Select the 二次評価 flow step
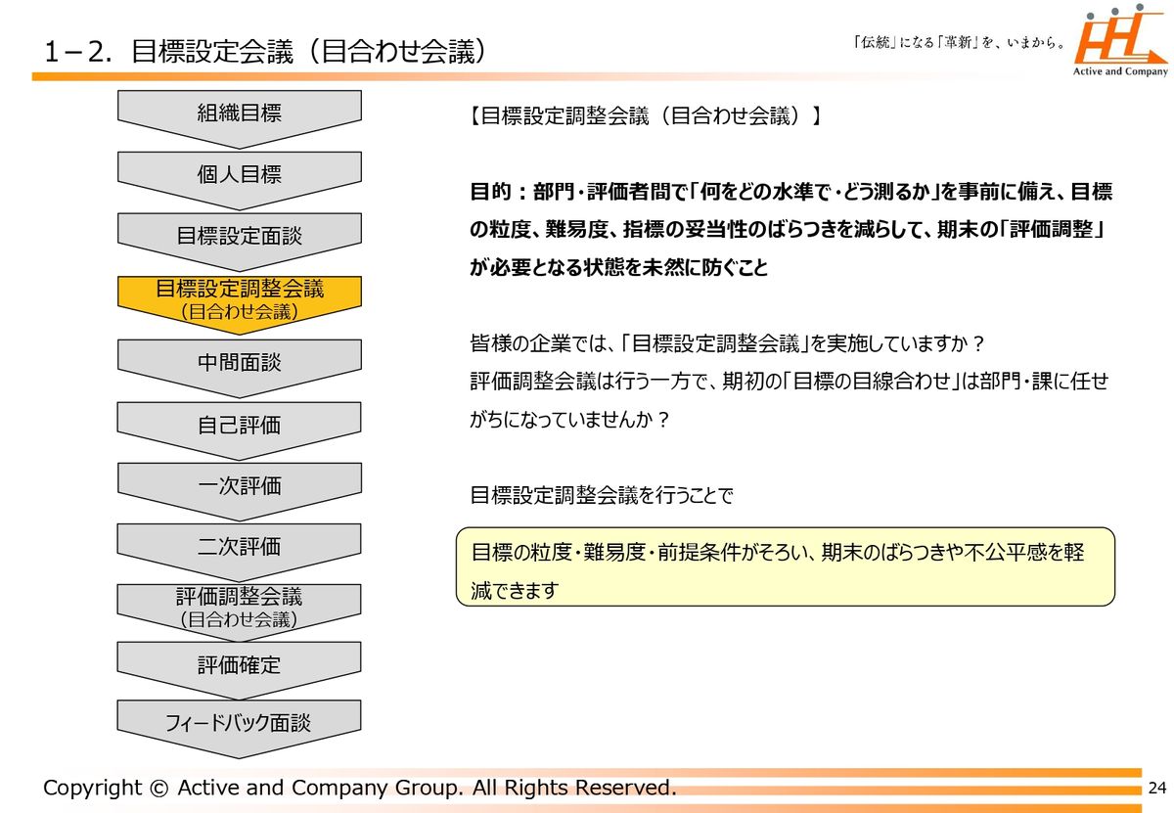 240,547
